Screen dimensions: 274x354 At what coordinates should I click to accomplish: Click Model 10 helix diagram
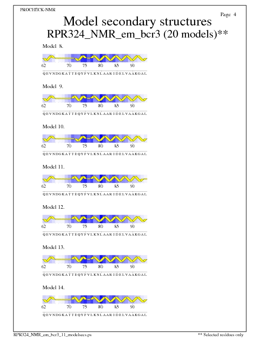tap(94, 139)
